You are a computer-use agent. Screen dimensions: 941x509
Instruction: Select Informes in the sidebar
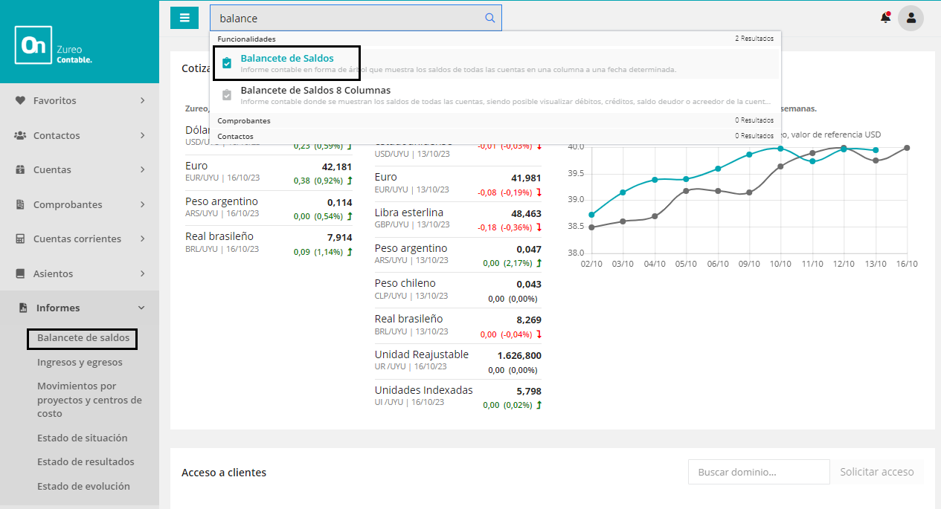click(x=80, y=308)
